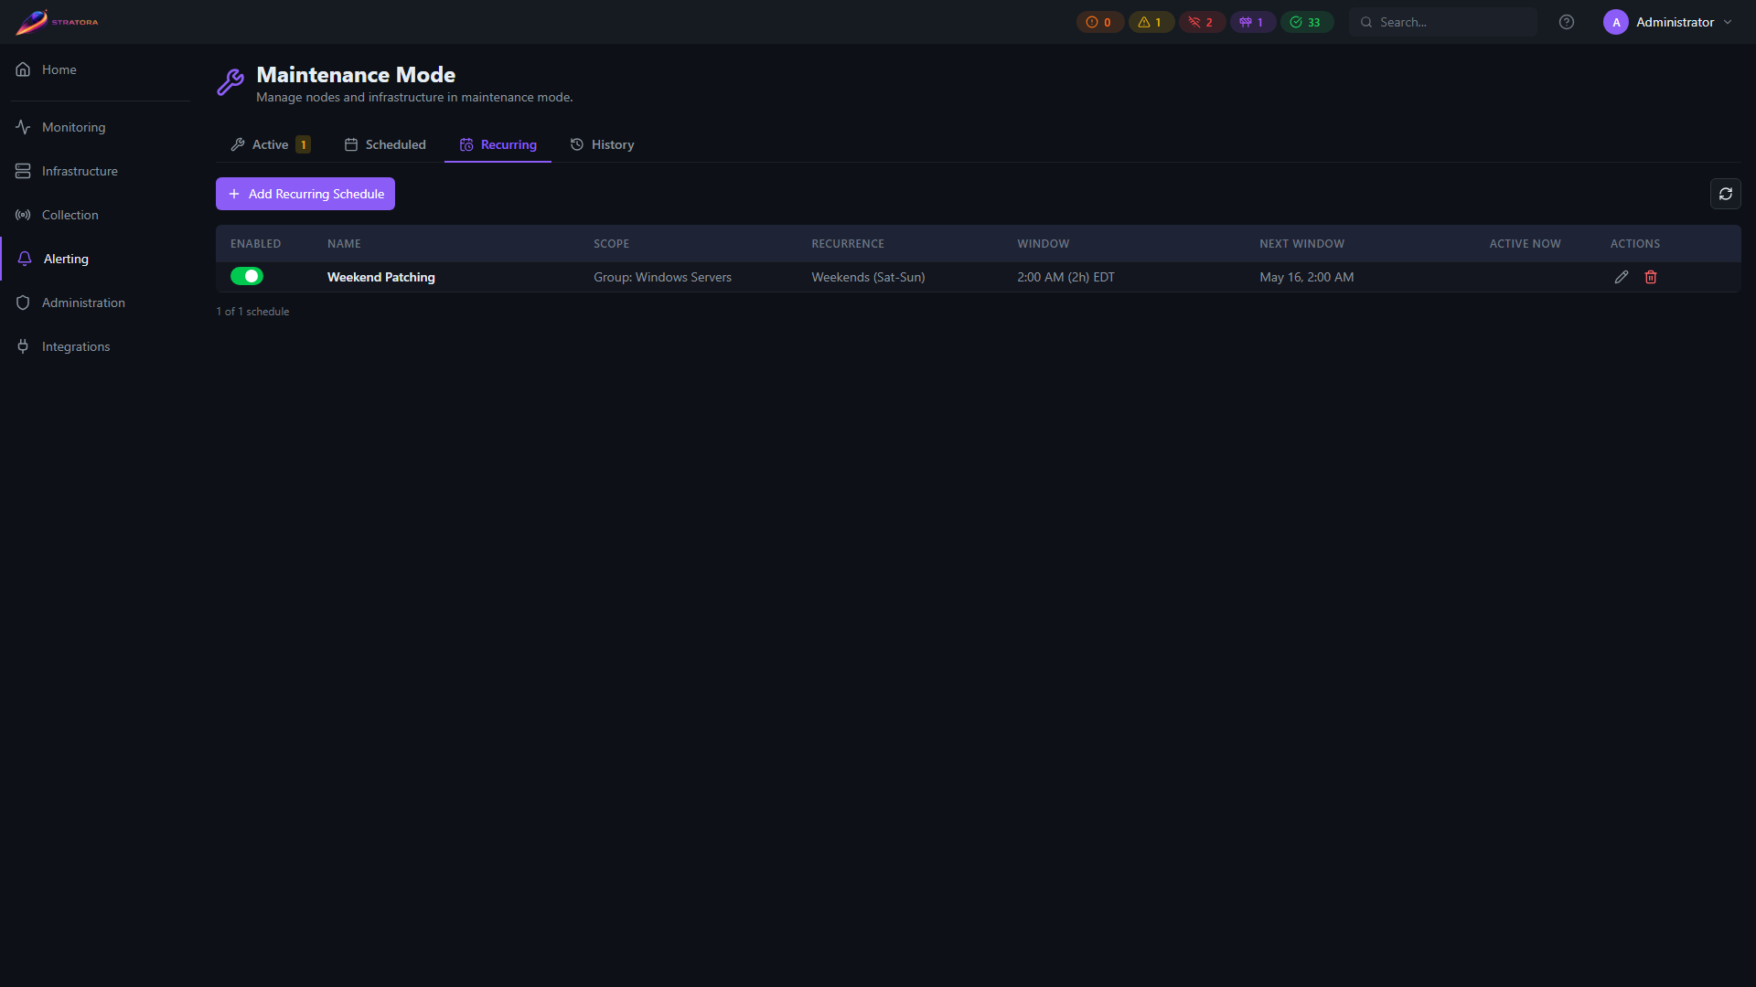Image resolution: width=1756 pixels, height=987 pixels.
Task: Open the maintenance badge showing 1
Action: click(x=1252, y=22)
